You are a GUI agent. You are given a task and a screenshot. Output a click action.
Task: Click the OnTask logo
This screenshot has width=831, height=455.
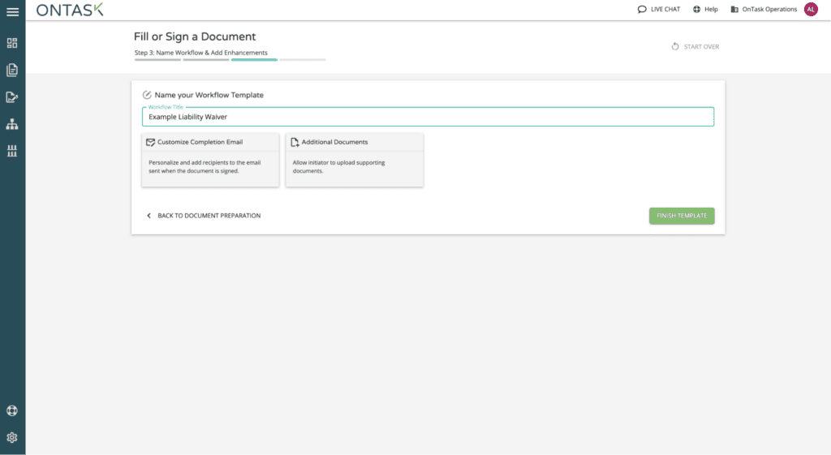coord(70,10)
